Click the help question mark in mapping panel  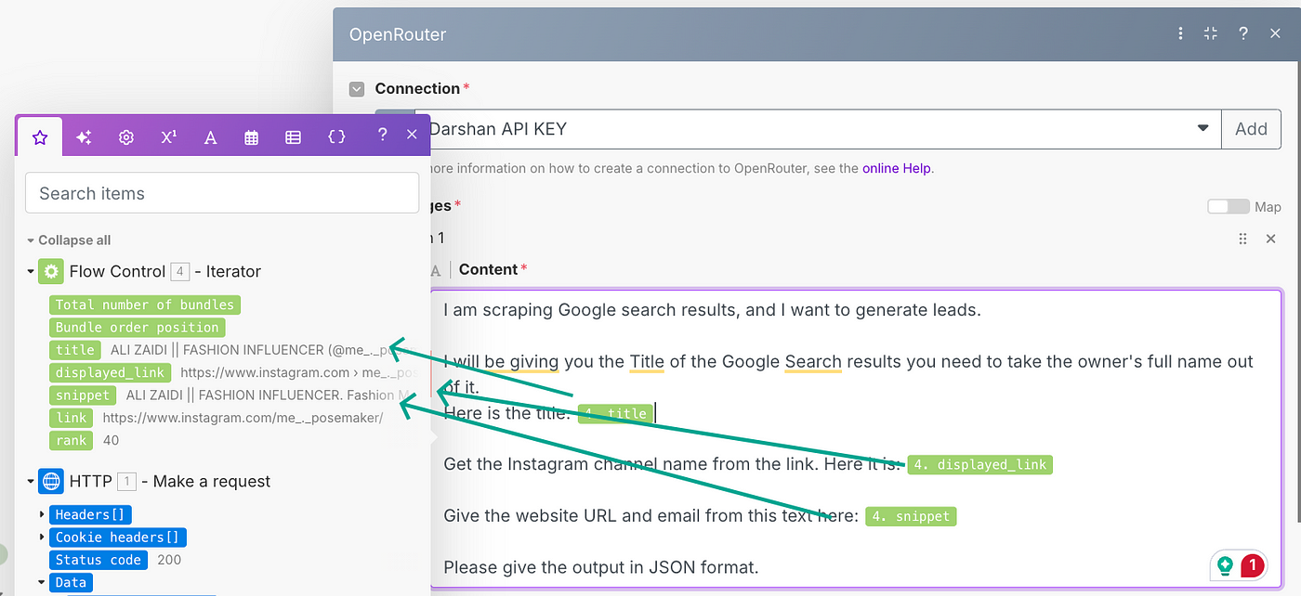click(x=382, y=135)
